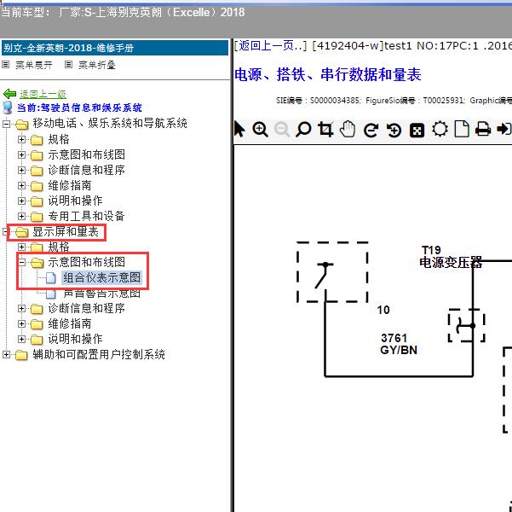
Task: Select the hand pan tool
Action: (x=348, y=129)
